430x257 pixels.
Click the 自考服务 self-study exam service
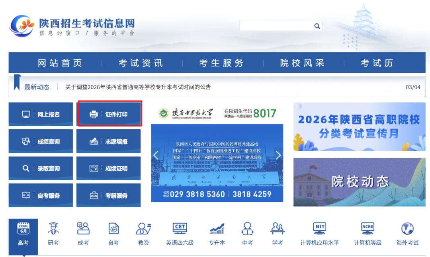pyautogui.click(x=40, y=195)
